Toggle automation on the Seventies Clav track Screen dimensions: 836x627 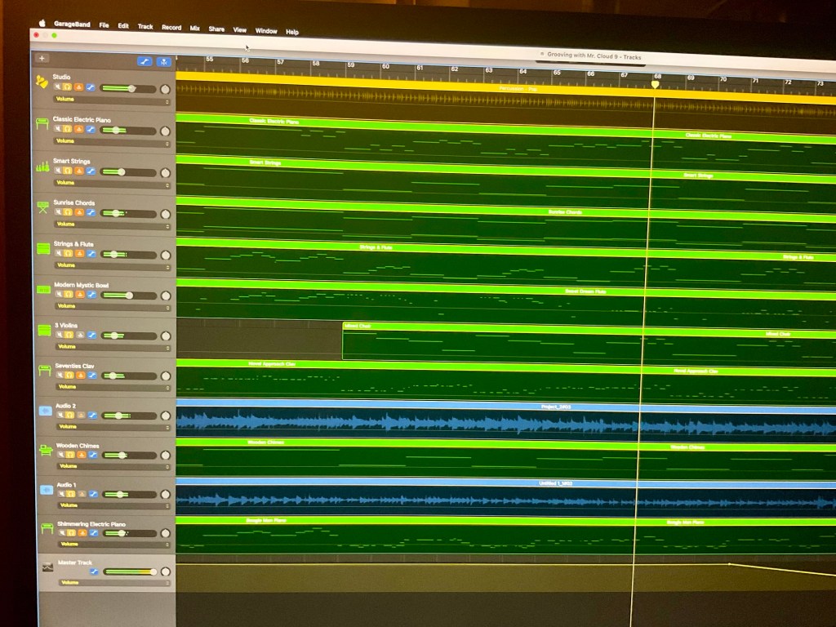(x=91, y=376)
